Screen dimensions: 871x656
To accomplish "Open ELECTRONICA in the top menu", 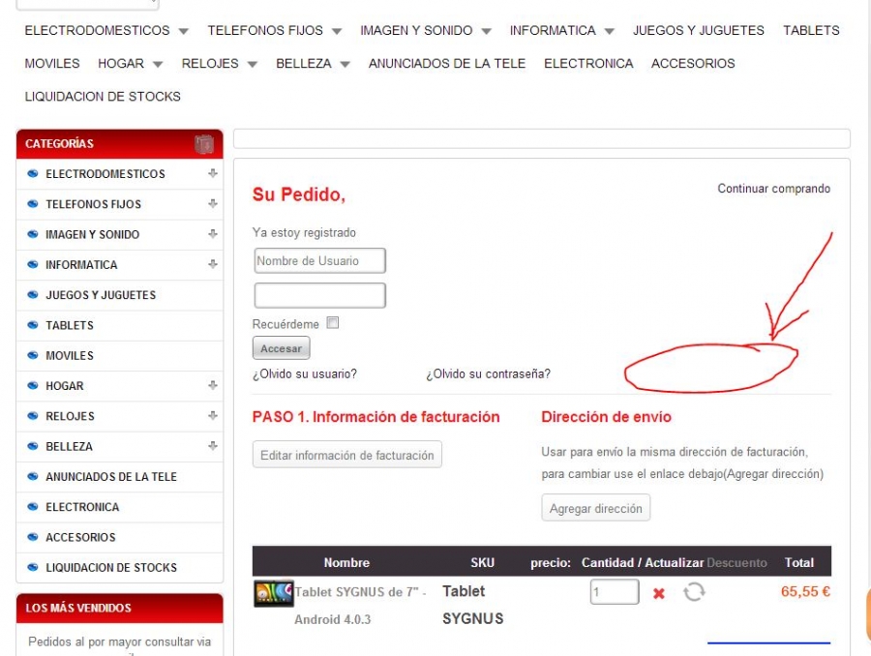I will click(x=588, y=63).
